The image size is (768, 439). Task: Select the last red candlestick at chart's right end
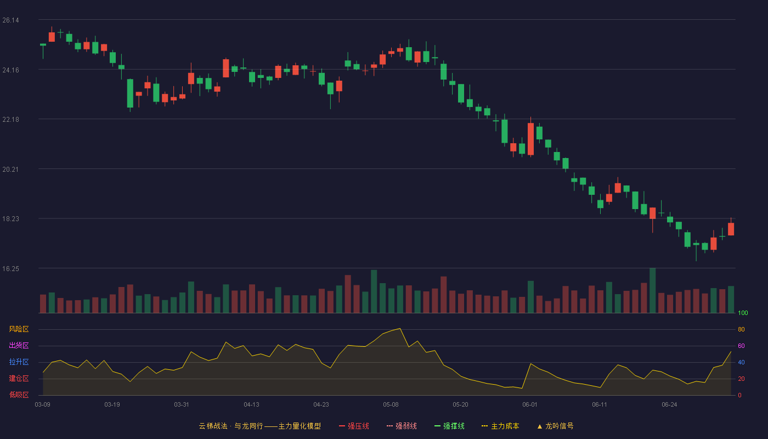pos(731,228)
